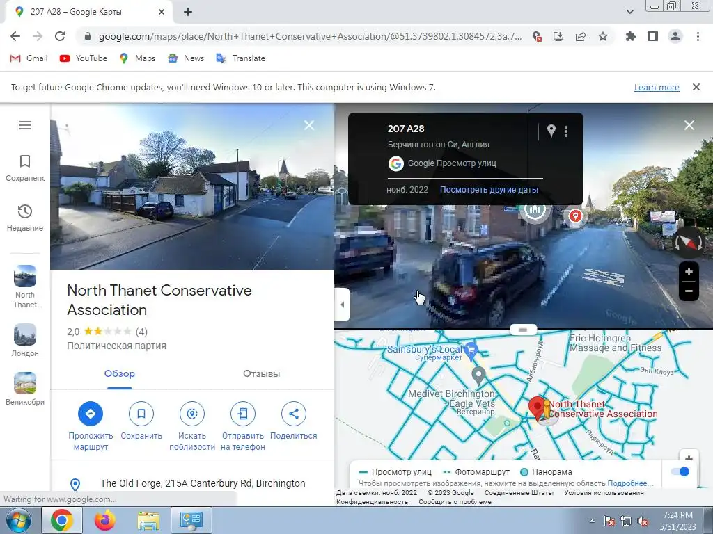Click the red place marker in Street View
The image size is (713, 534).
click(575, 216)
